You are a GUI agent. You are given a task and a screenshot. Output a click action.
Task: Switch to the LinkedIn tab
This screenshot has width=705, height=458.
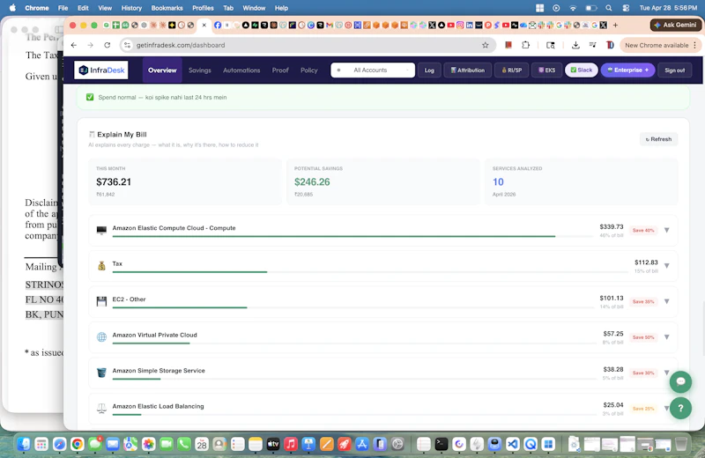point(470,26)
